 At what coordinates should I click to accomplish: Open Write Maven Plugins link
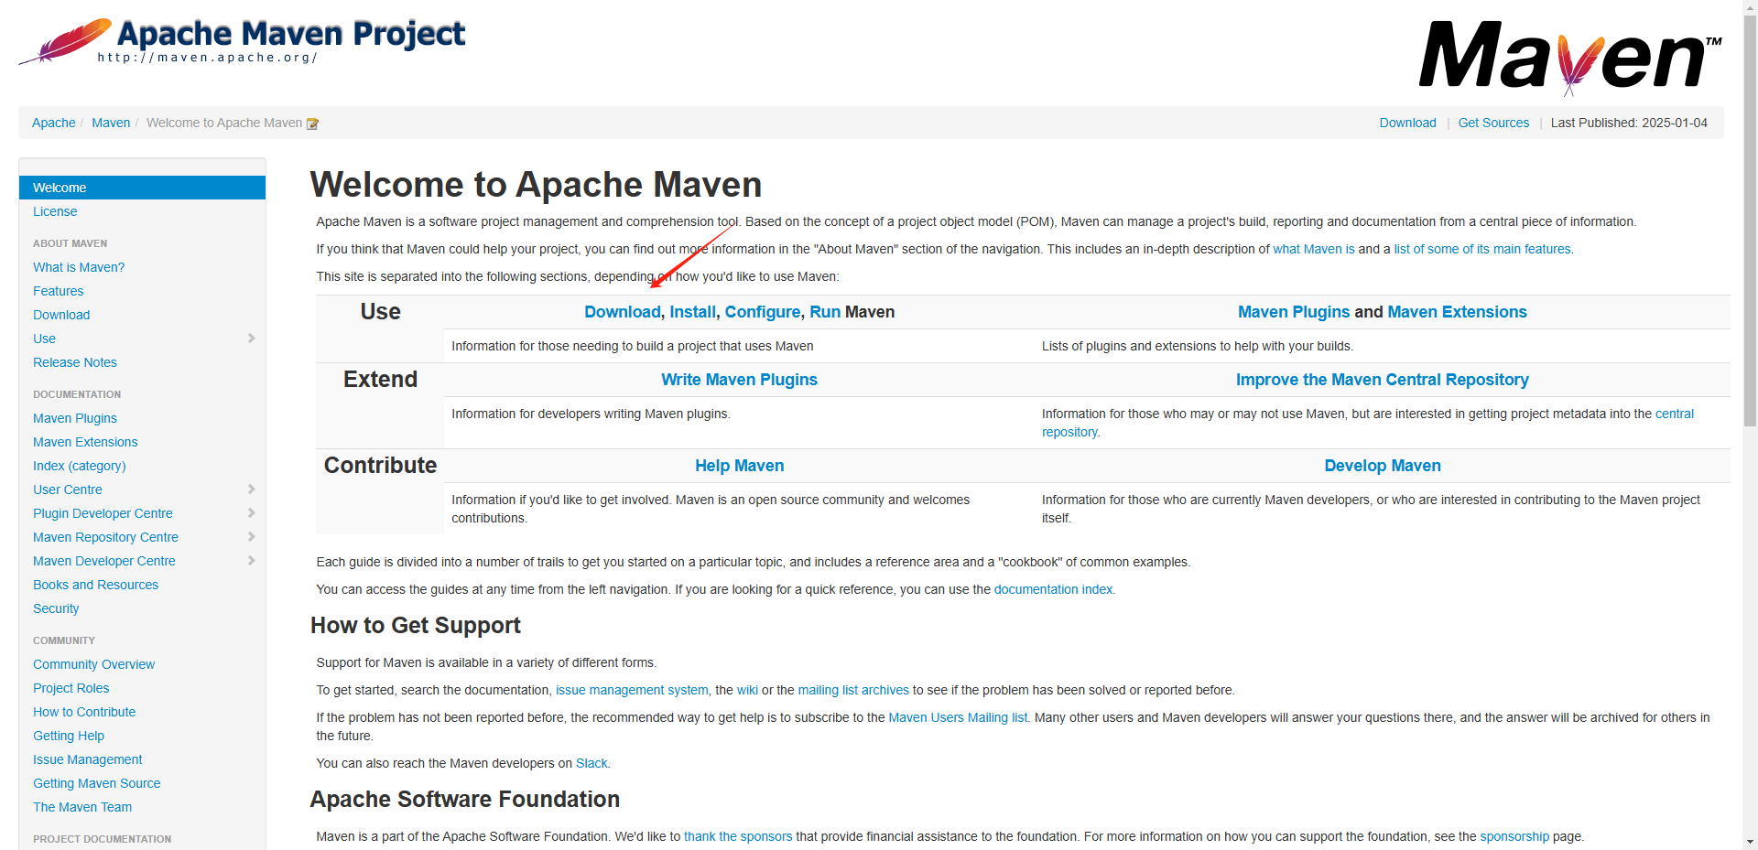coord(739,380)
